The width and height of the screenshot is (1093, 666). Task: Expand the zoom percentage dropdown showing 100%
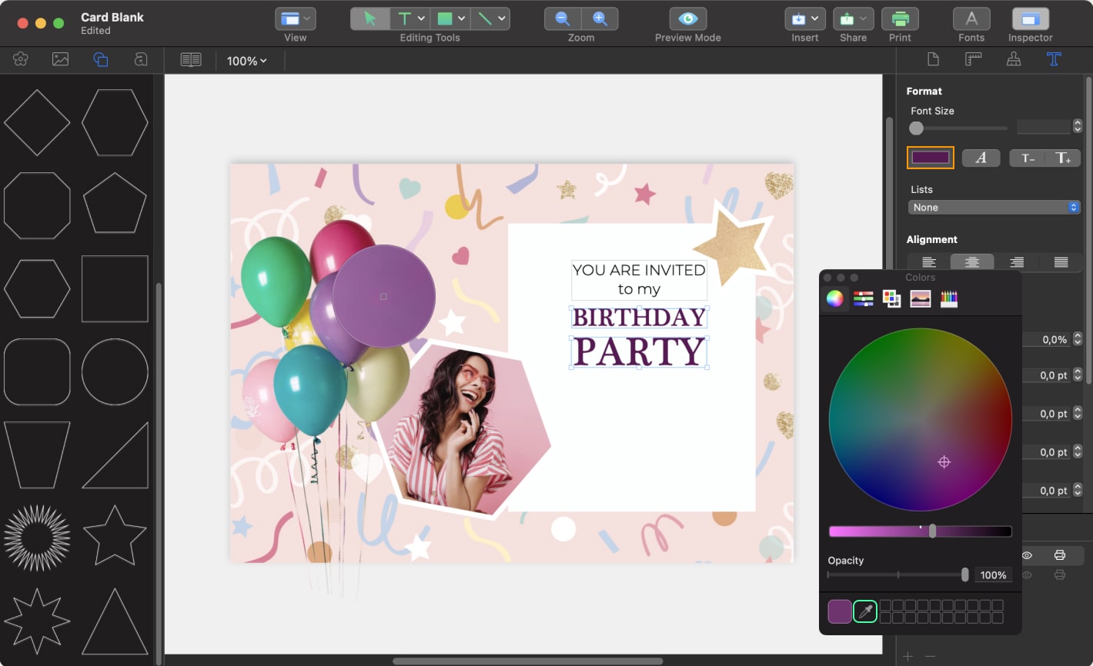tap(246, 61)
